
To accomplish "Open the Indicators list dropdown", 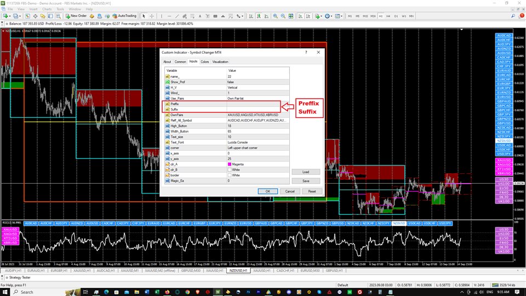I will click(x=318, y=16).
